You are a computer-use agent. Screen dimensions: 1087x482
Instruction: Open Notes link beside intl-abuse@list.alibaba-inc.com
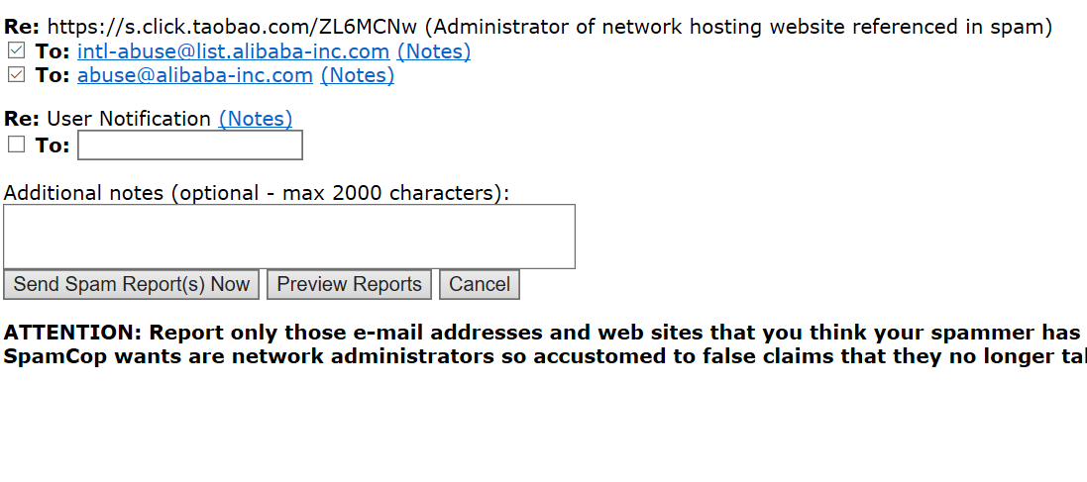pyautogui.click(x=434, y=51)
